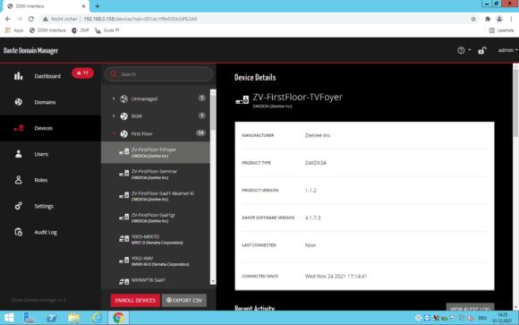Viewport: 519px width, 325px height.
Task: Open the ZMP bookmark
Action: (81, 30)
